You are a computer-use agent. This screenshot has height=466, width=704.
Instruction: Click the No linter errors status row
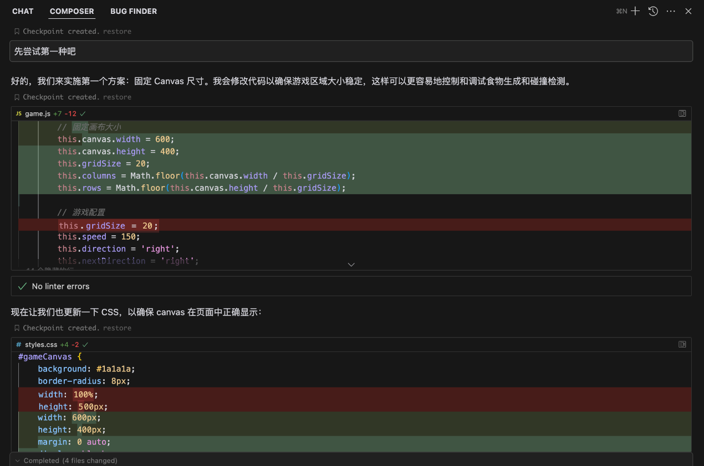tap(60, 286)
